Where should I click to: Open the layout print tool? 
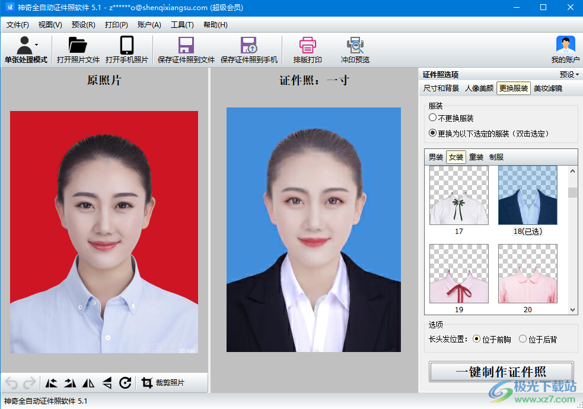307,46
